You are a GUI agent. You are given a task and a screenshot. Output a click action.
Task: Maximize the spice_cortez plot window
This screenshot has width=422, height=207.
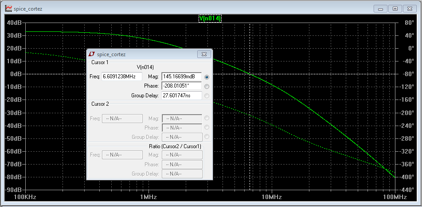pyautogui.click(x=395, y=8)
